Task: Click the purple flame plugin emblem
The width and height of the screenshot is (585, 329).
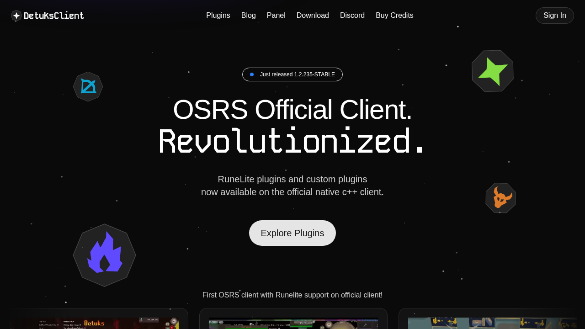Action: (x=104, y=255)
